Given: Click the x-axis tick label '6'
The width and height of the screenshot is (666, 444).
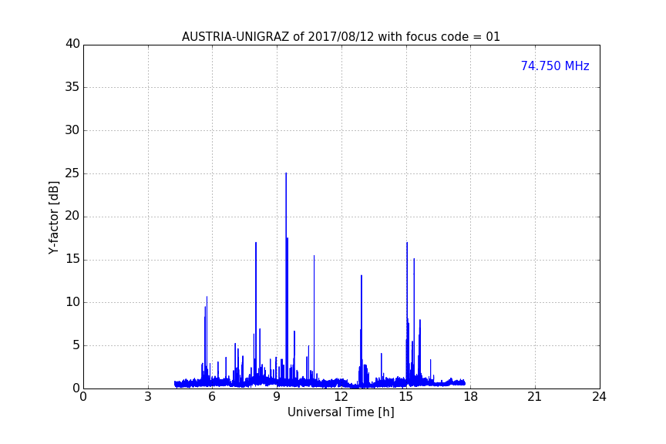Looking at the screenshot, I should coord(212,397).
